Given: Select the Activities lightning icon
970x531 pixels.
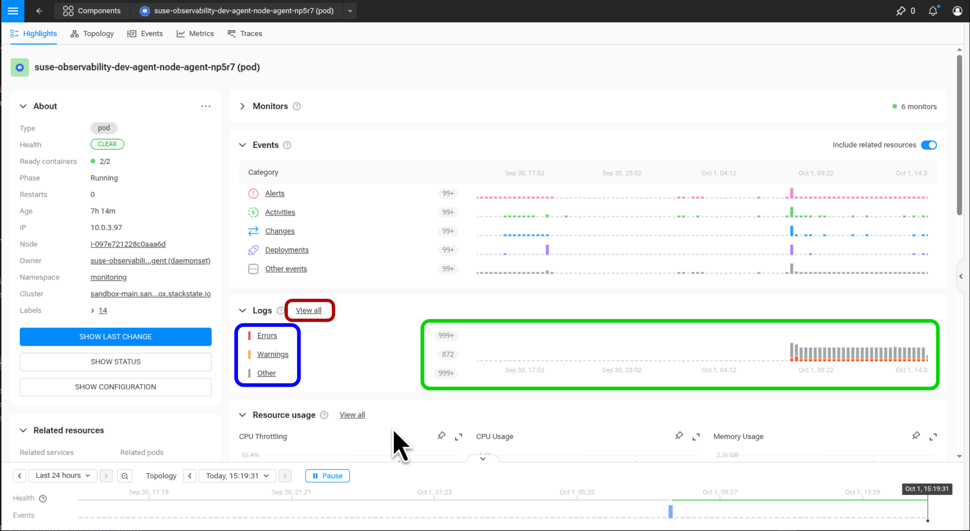Looking at the screenshot, I should pos(253,212).
